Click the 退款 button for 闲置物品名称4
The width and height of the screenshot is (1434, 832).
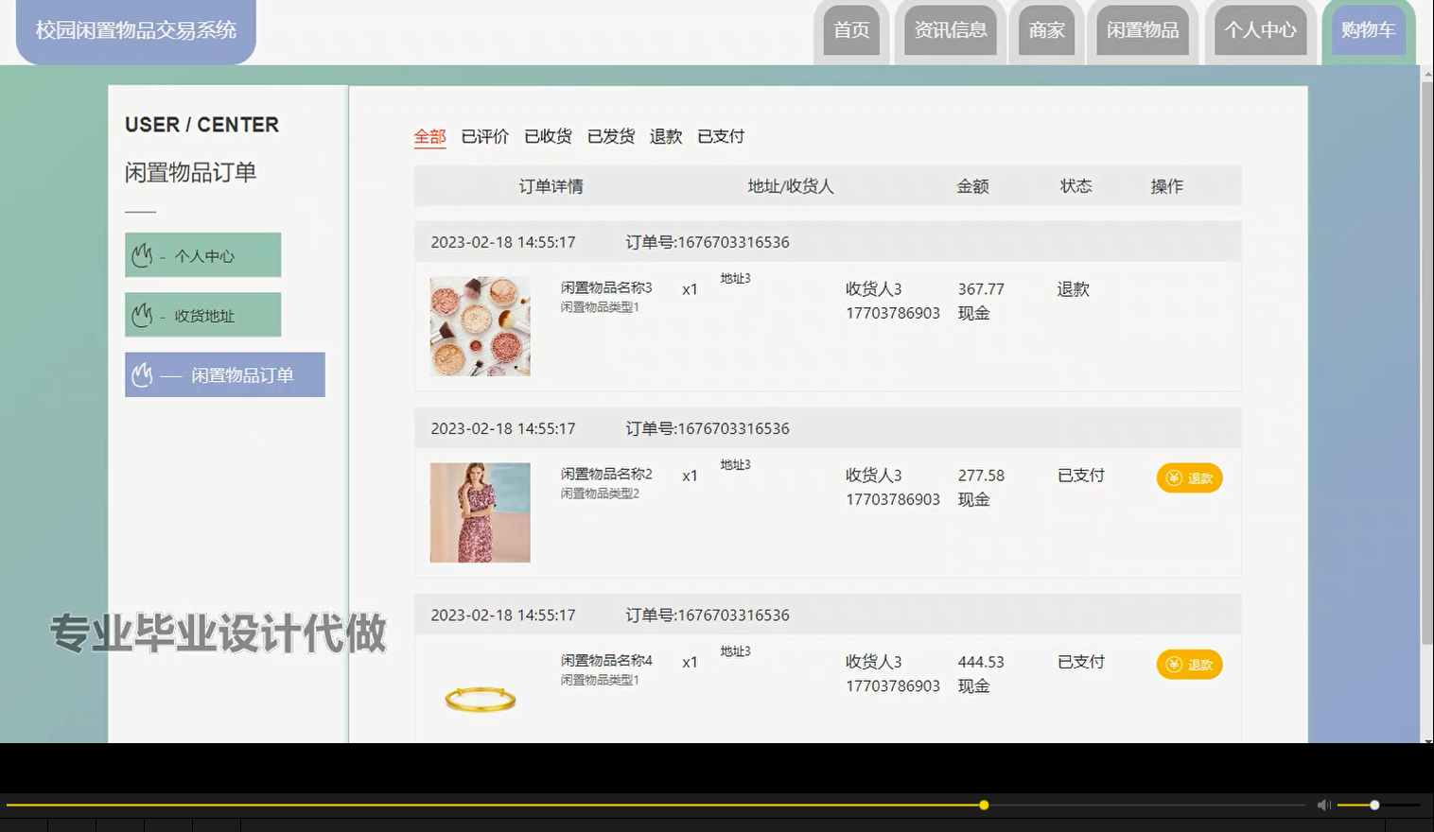(1190, 665)
